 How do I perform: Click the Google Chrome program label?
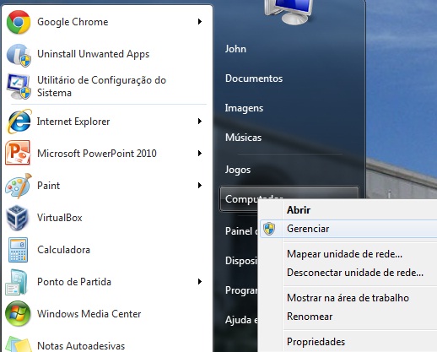73,22
